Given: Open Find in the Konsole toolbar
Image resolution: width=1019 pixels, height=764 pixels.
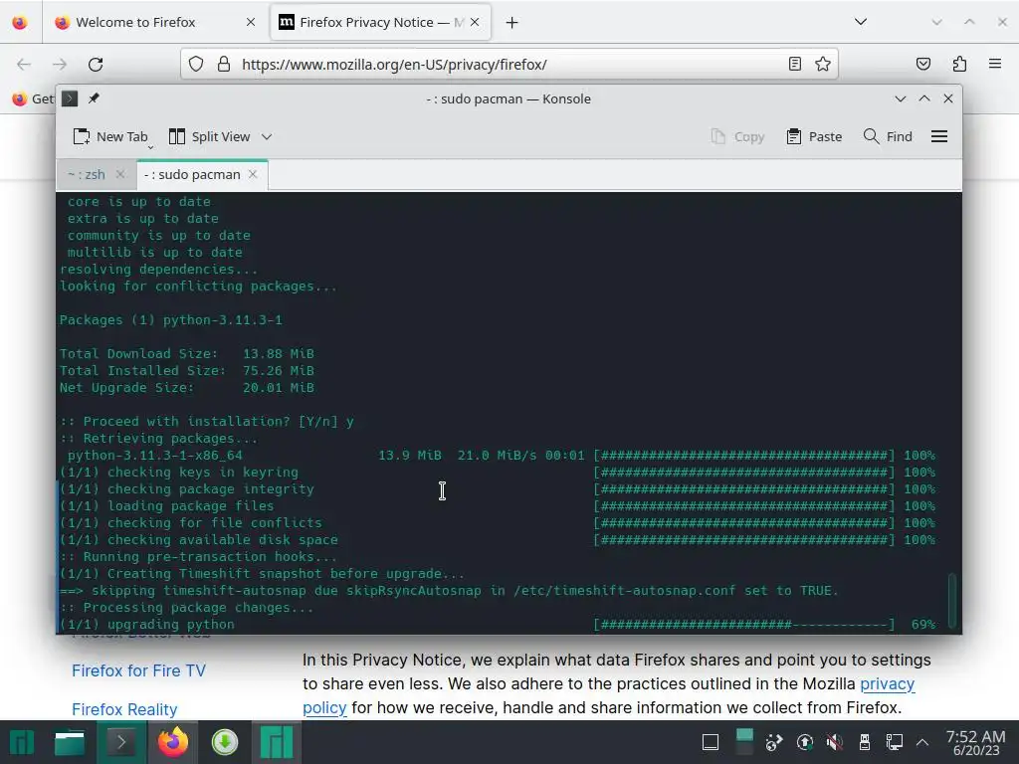Looking at the screenshot, I should point(888,137).
